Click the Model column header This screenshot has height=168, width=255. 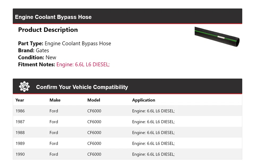(94, 100)
